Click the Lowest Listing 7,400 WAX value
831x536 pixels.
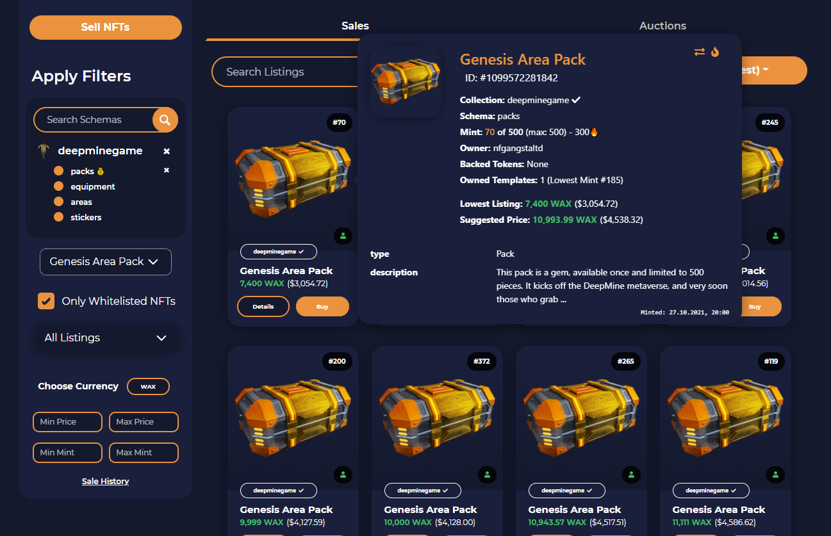coord(548,204)
